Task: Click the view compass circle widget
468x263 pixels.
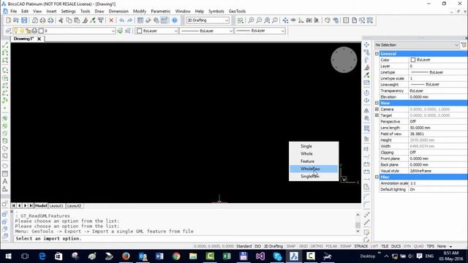Action: (344, 60)
